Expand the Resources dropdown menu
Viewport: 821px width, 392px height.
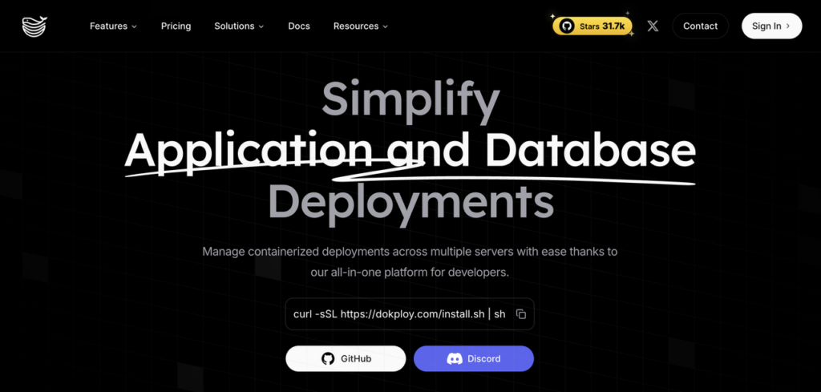point(361,26)
